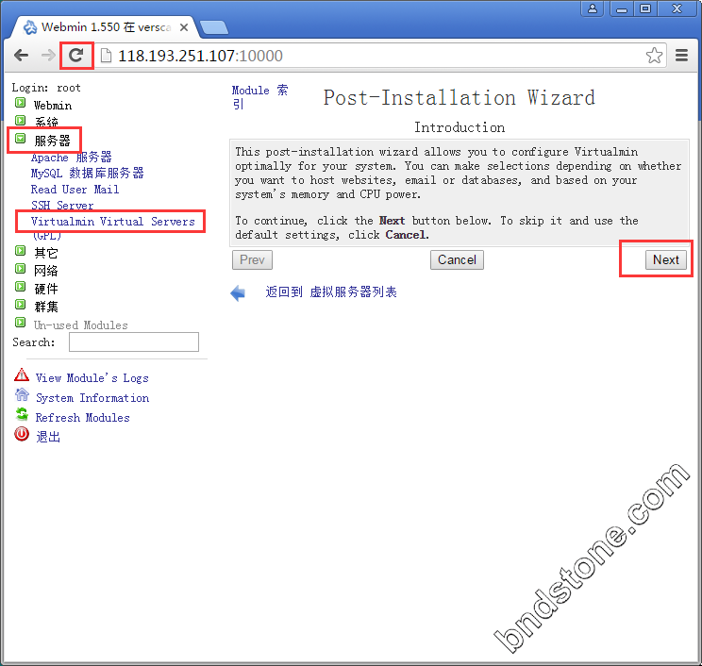The height and width of the screenshot is (666, 702).
Task: Open the SSH Server module
Action: click(62, 205)
